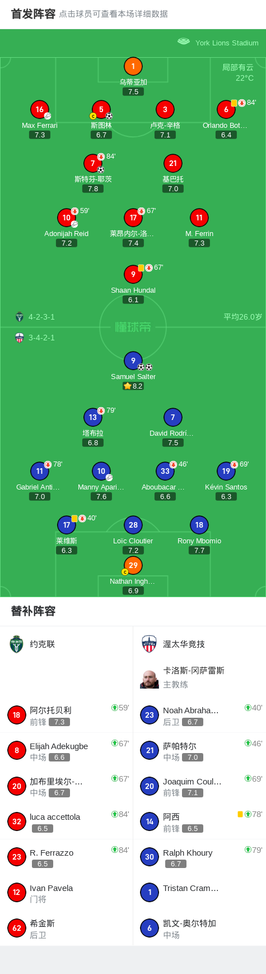This screenshot has width=266, height=974.
Task: Open Nathan Ingham's number 29 goalkeeper icon
Action: click(133, 566)
